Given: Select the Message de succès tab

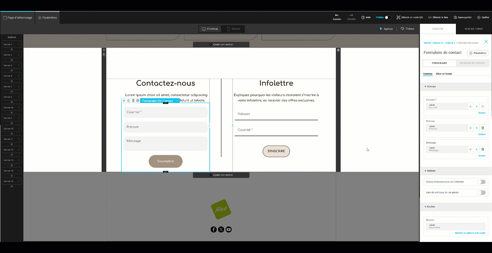Looking at the screenshot, I should (x=472, y=63).
